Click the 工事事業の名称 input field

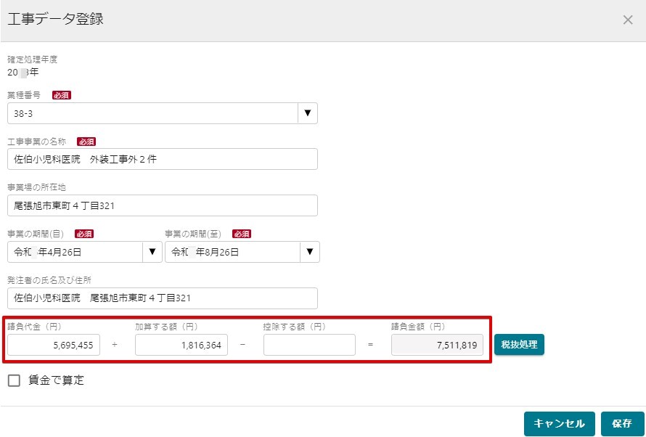tap(163, 159)
